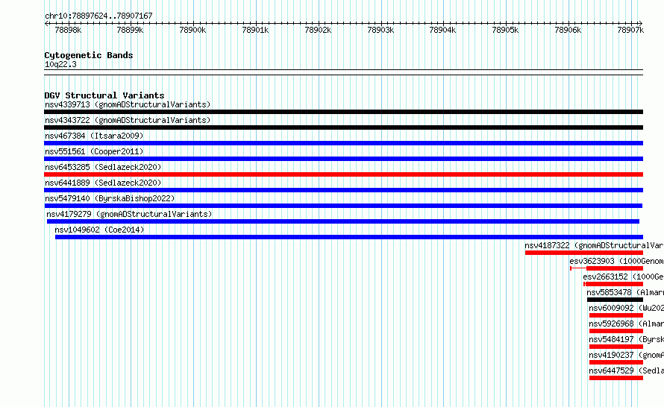Click the 78899k ruler tick label
The image size is (664, 407).
[130, 30]
